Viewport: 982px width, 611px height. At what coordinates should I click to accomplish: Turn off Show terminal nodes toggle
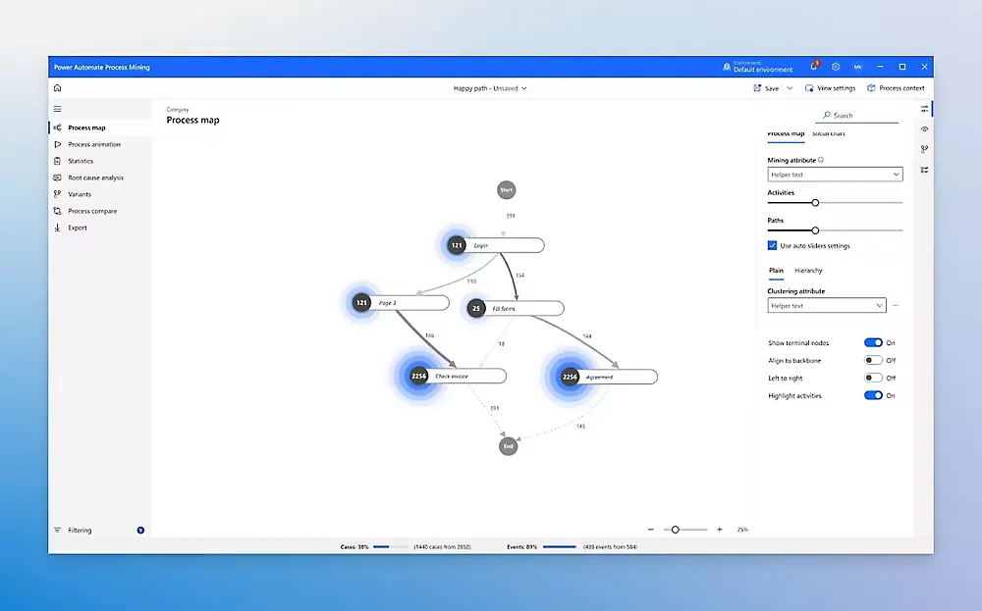pyautogui.click(x=872, y=343)
